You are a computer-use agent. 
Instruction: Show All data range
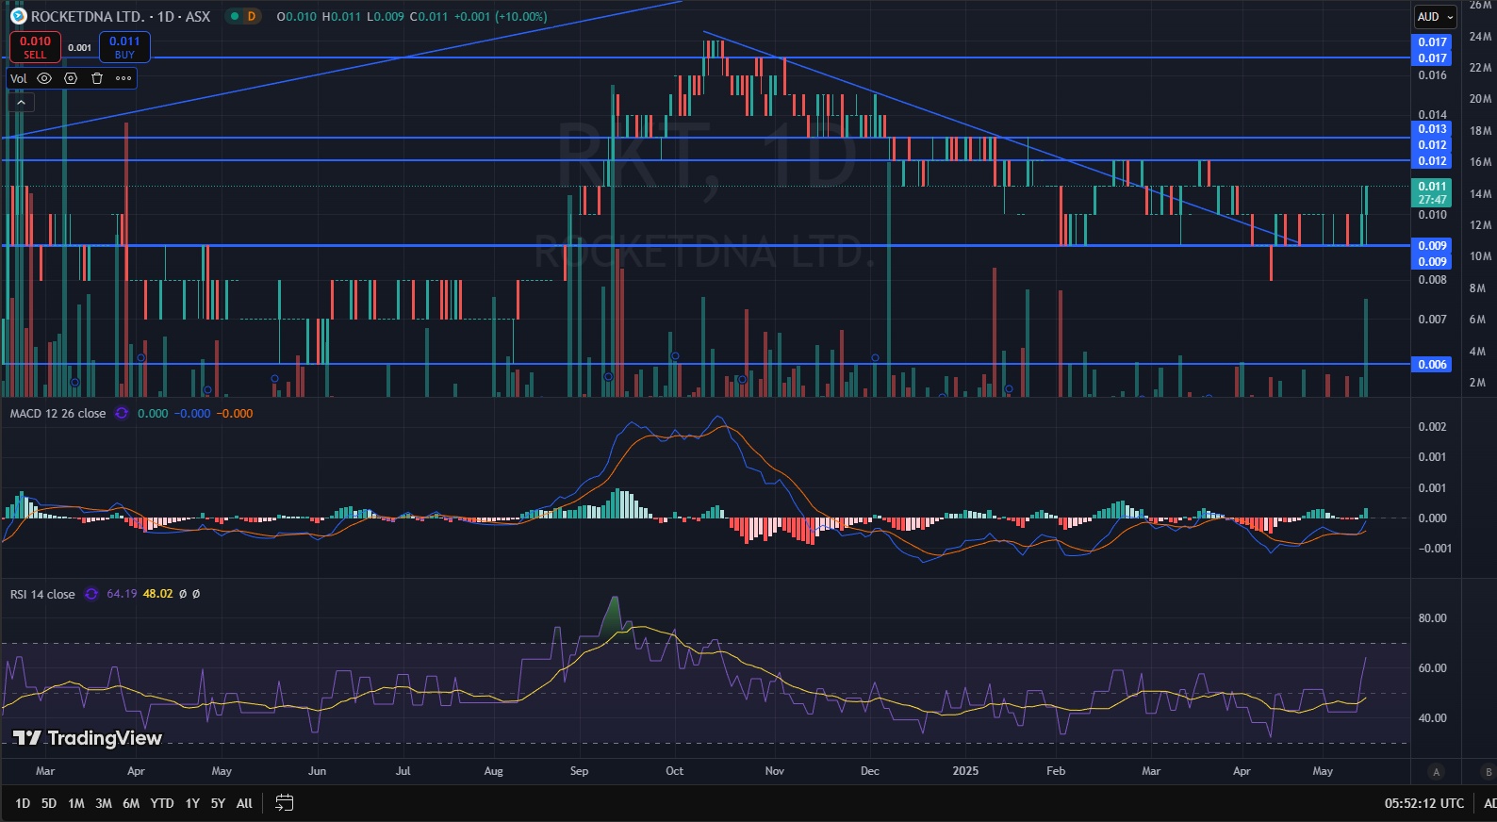click(x=244, y=803)
